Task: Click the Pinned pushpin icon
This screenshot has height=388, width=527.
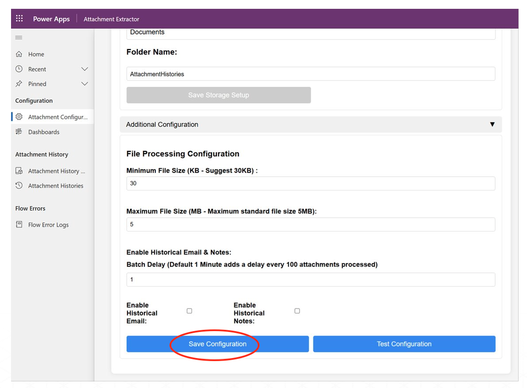Action: coord(19,84)
